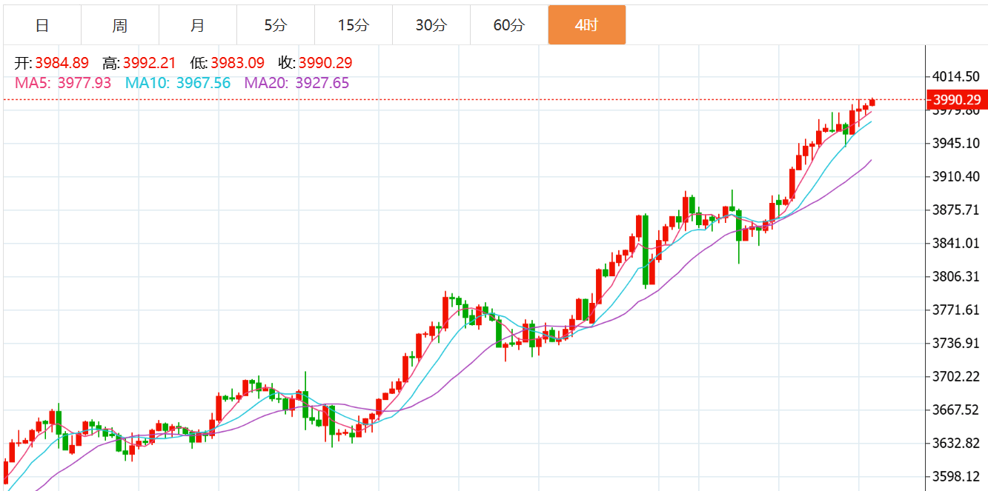Viewport: 988px width, 491px height.
Task: Click the low price 3983.09 readout
Action: (x=237, y=64)
